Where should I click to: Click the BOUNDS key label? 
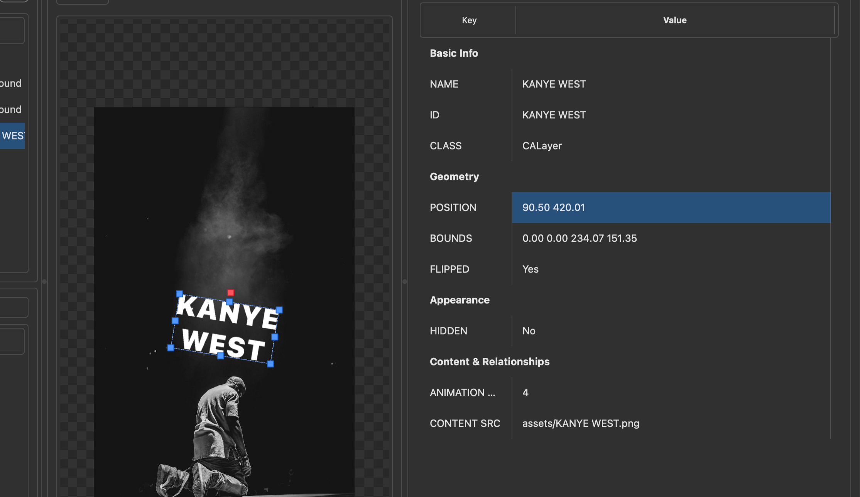click(x=451, y=238)
